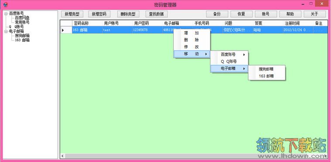This screenshot has width=331, height=162.
Task: Choose 修 改 in the context menu
Action: pos(192,47)
